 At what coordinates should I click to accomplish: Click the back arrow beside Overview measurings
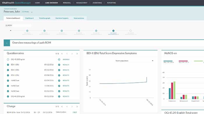click(7, 43)
